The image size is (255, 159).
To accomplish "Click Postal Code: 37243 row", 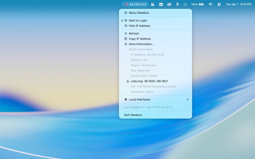I will (x=156, y=76).
